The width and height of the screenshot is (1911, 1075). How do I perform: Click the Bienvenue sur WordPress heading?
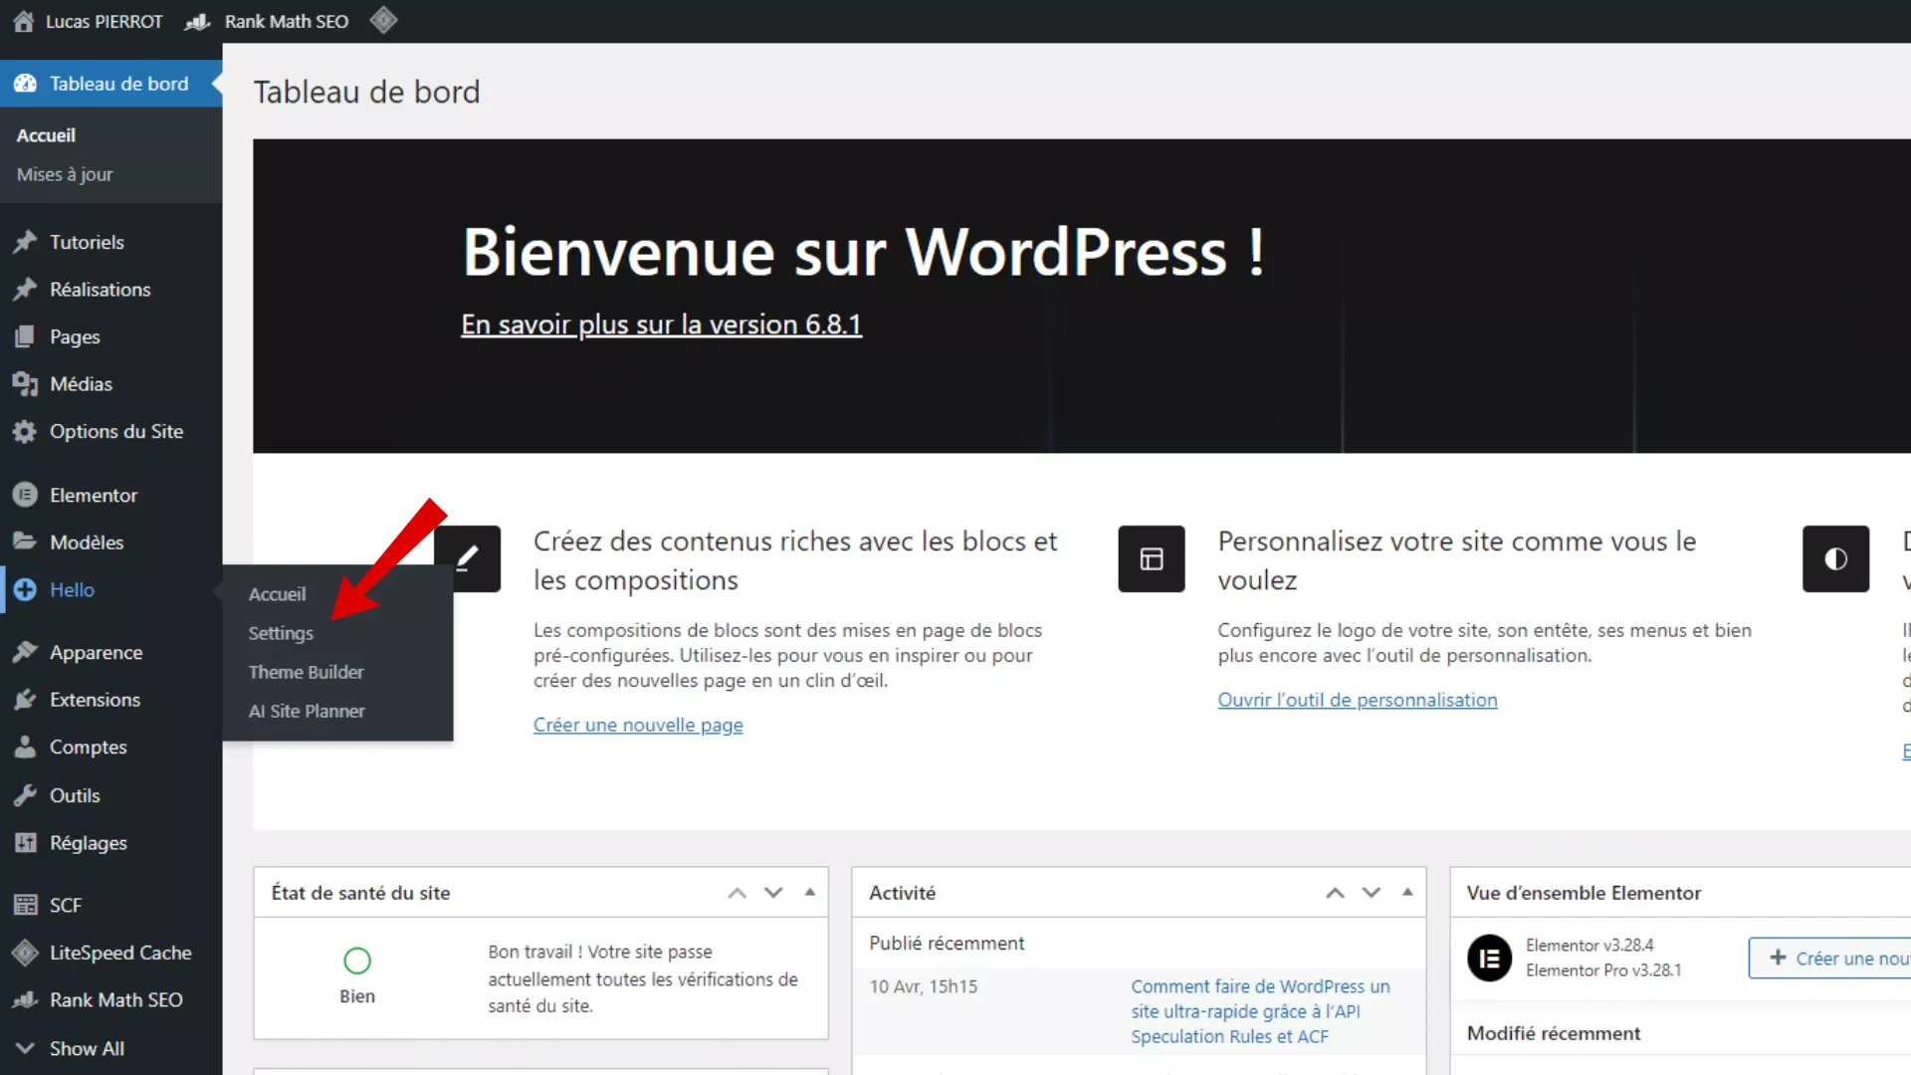pos(864,251)
